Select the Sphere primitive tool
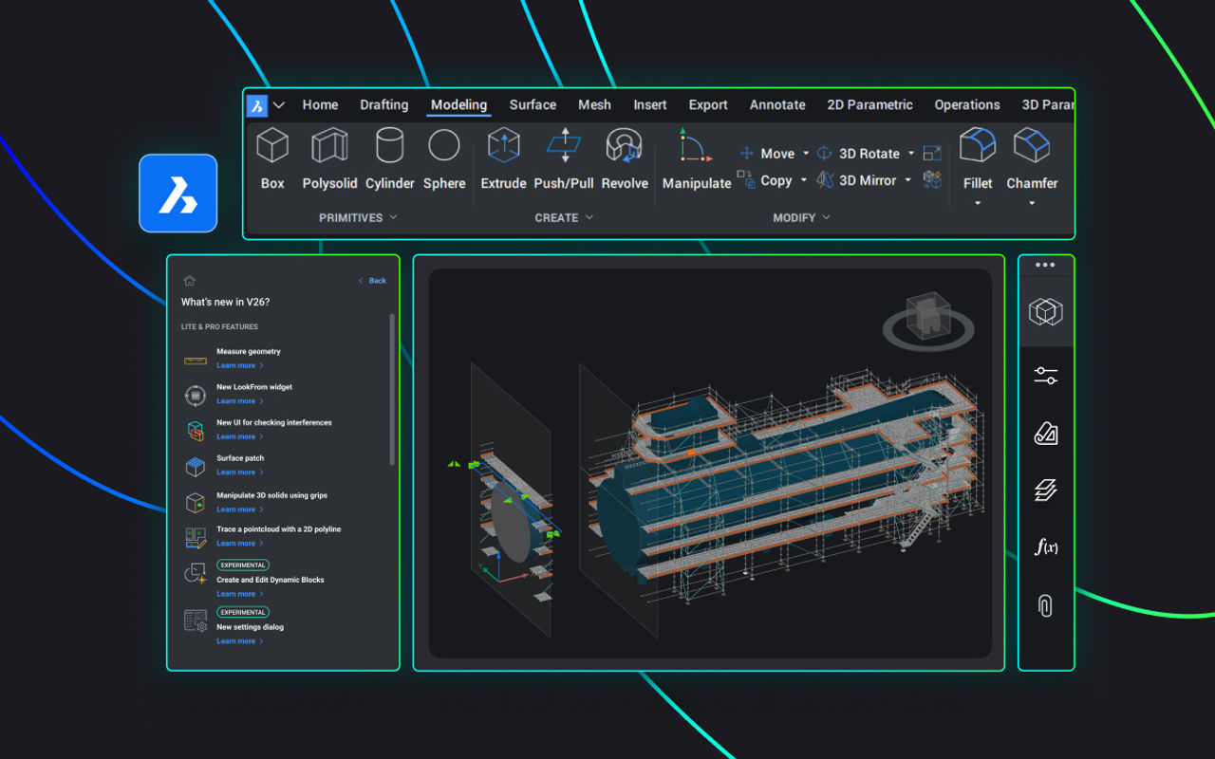The height and width of the screenshot is (759, 1215). [x=444, y=158]
